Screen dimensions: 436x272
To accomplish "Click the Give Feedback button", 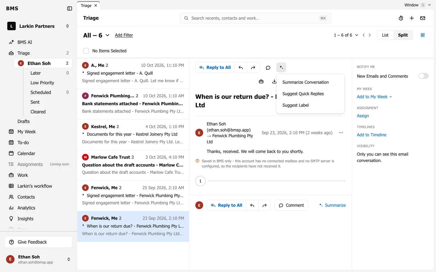I will click(x=38, y=242).
